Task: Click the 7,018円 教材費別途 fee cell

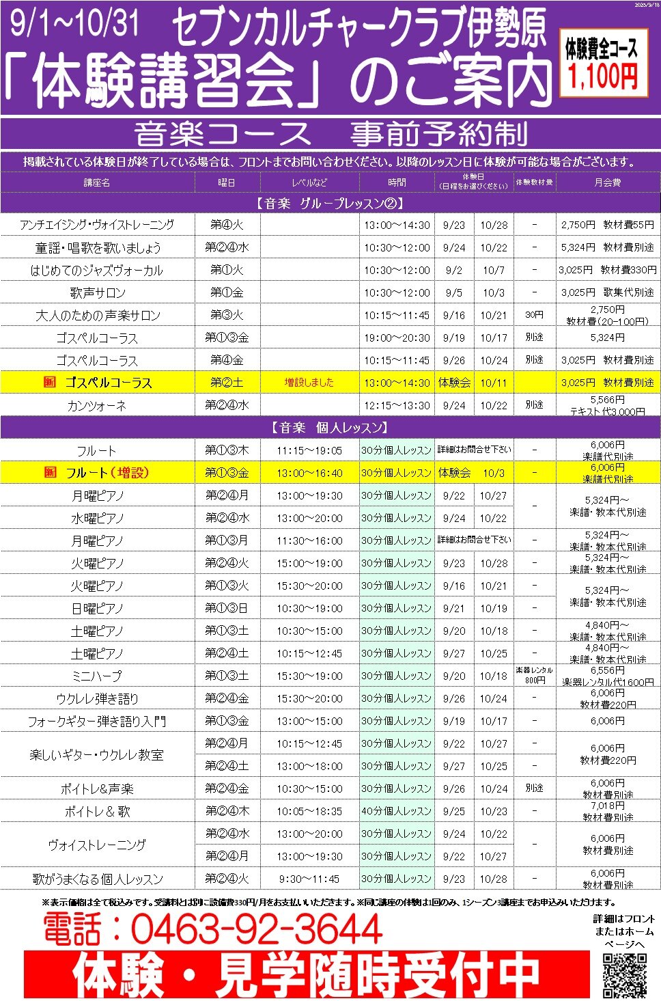Action: tap(608, 811)
